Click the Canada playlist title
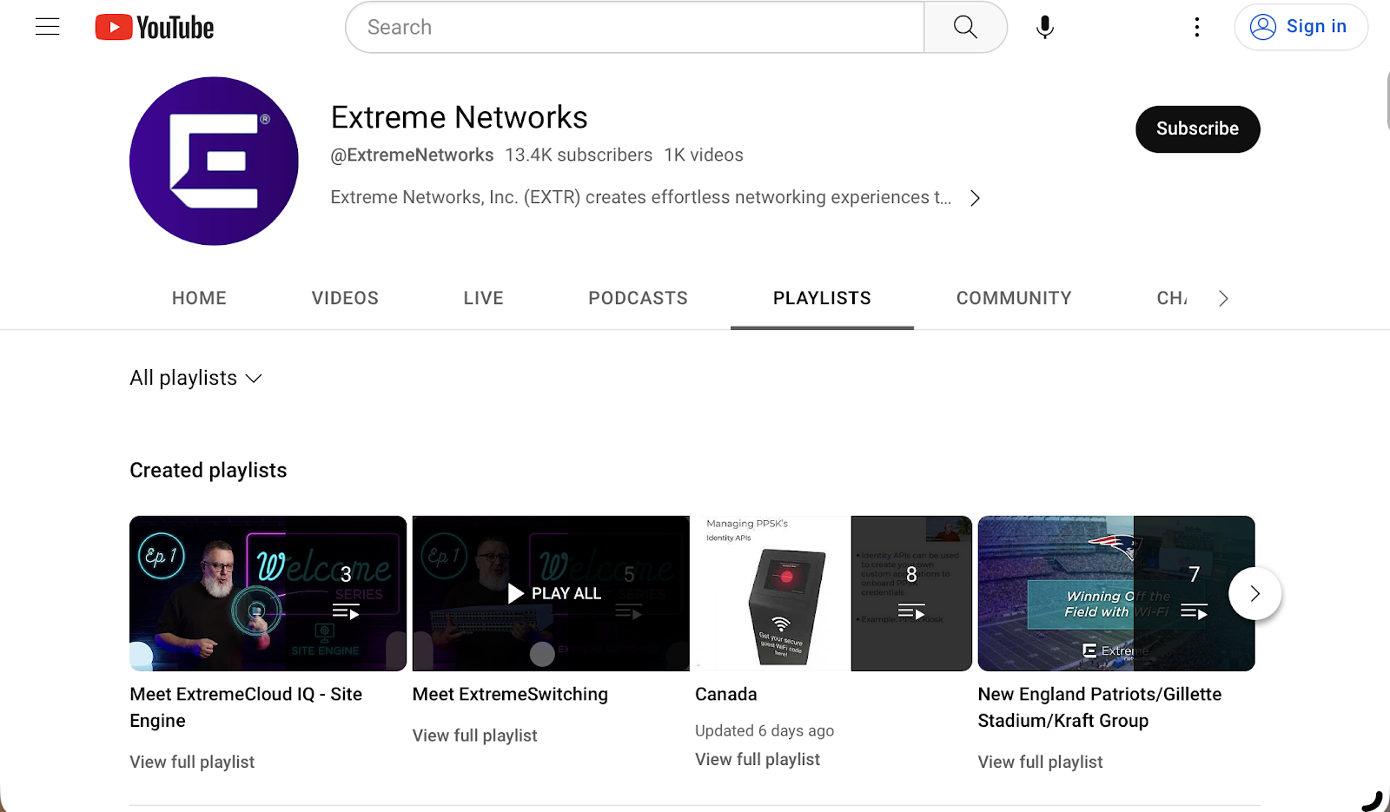This screenshot has height=812, width=1390. coord(726,694)
